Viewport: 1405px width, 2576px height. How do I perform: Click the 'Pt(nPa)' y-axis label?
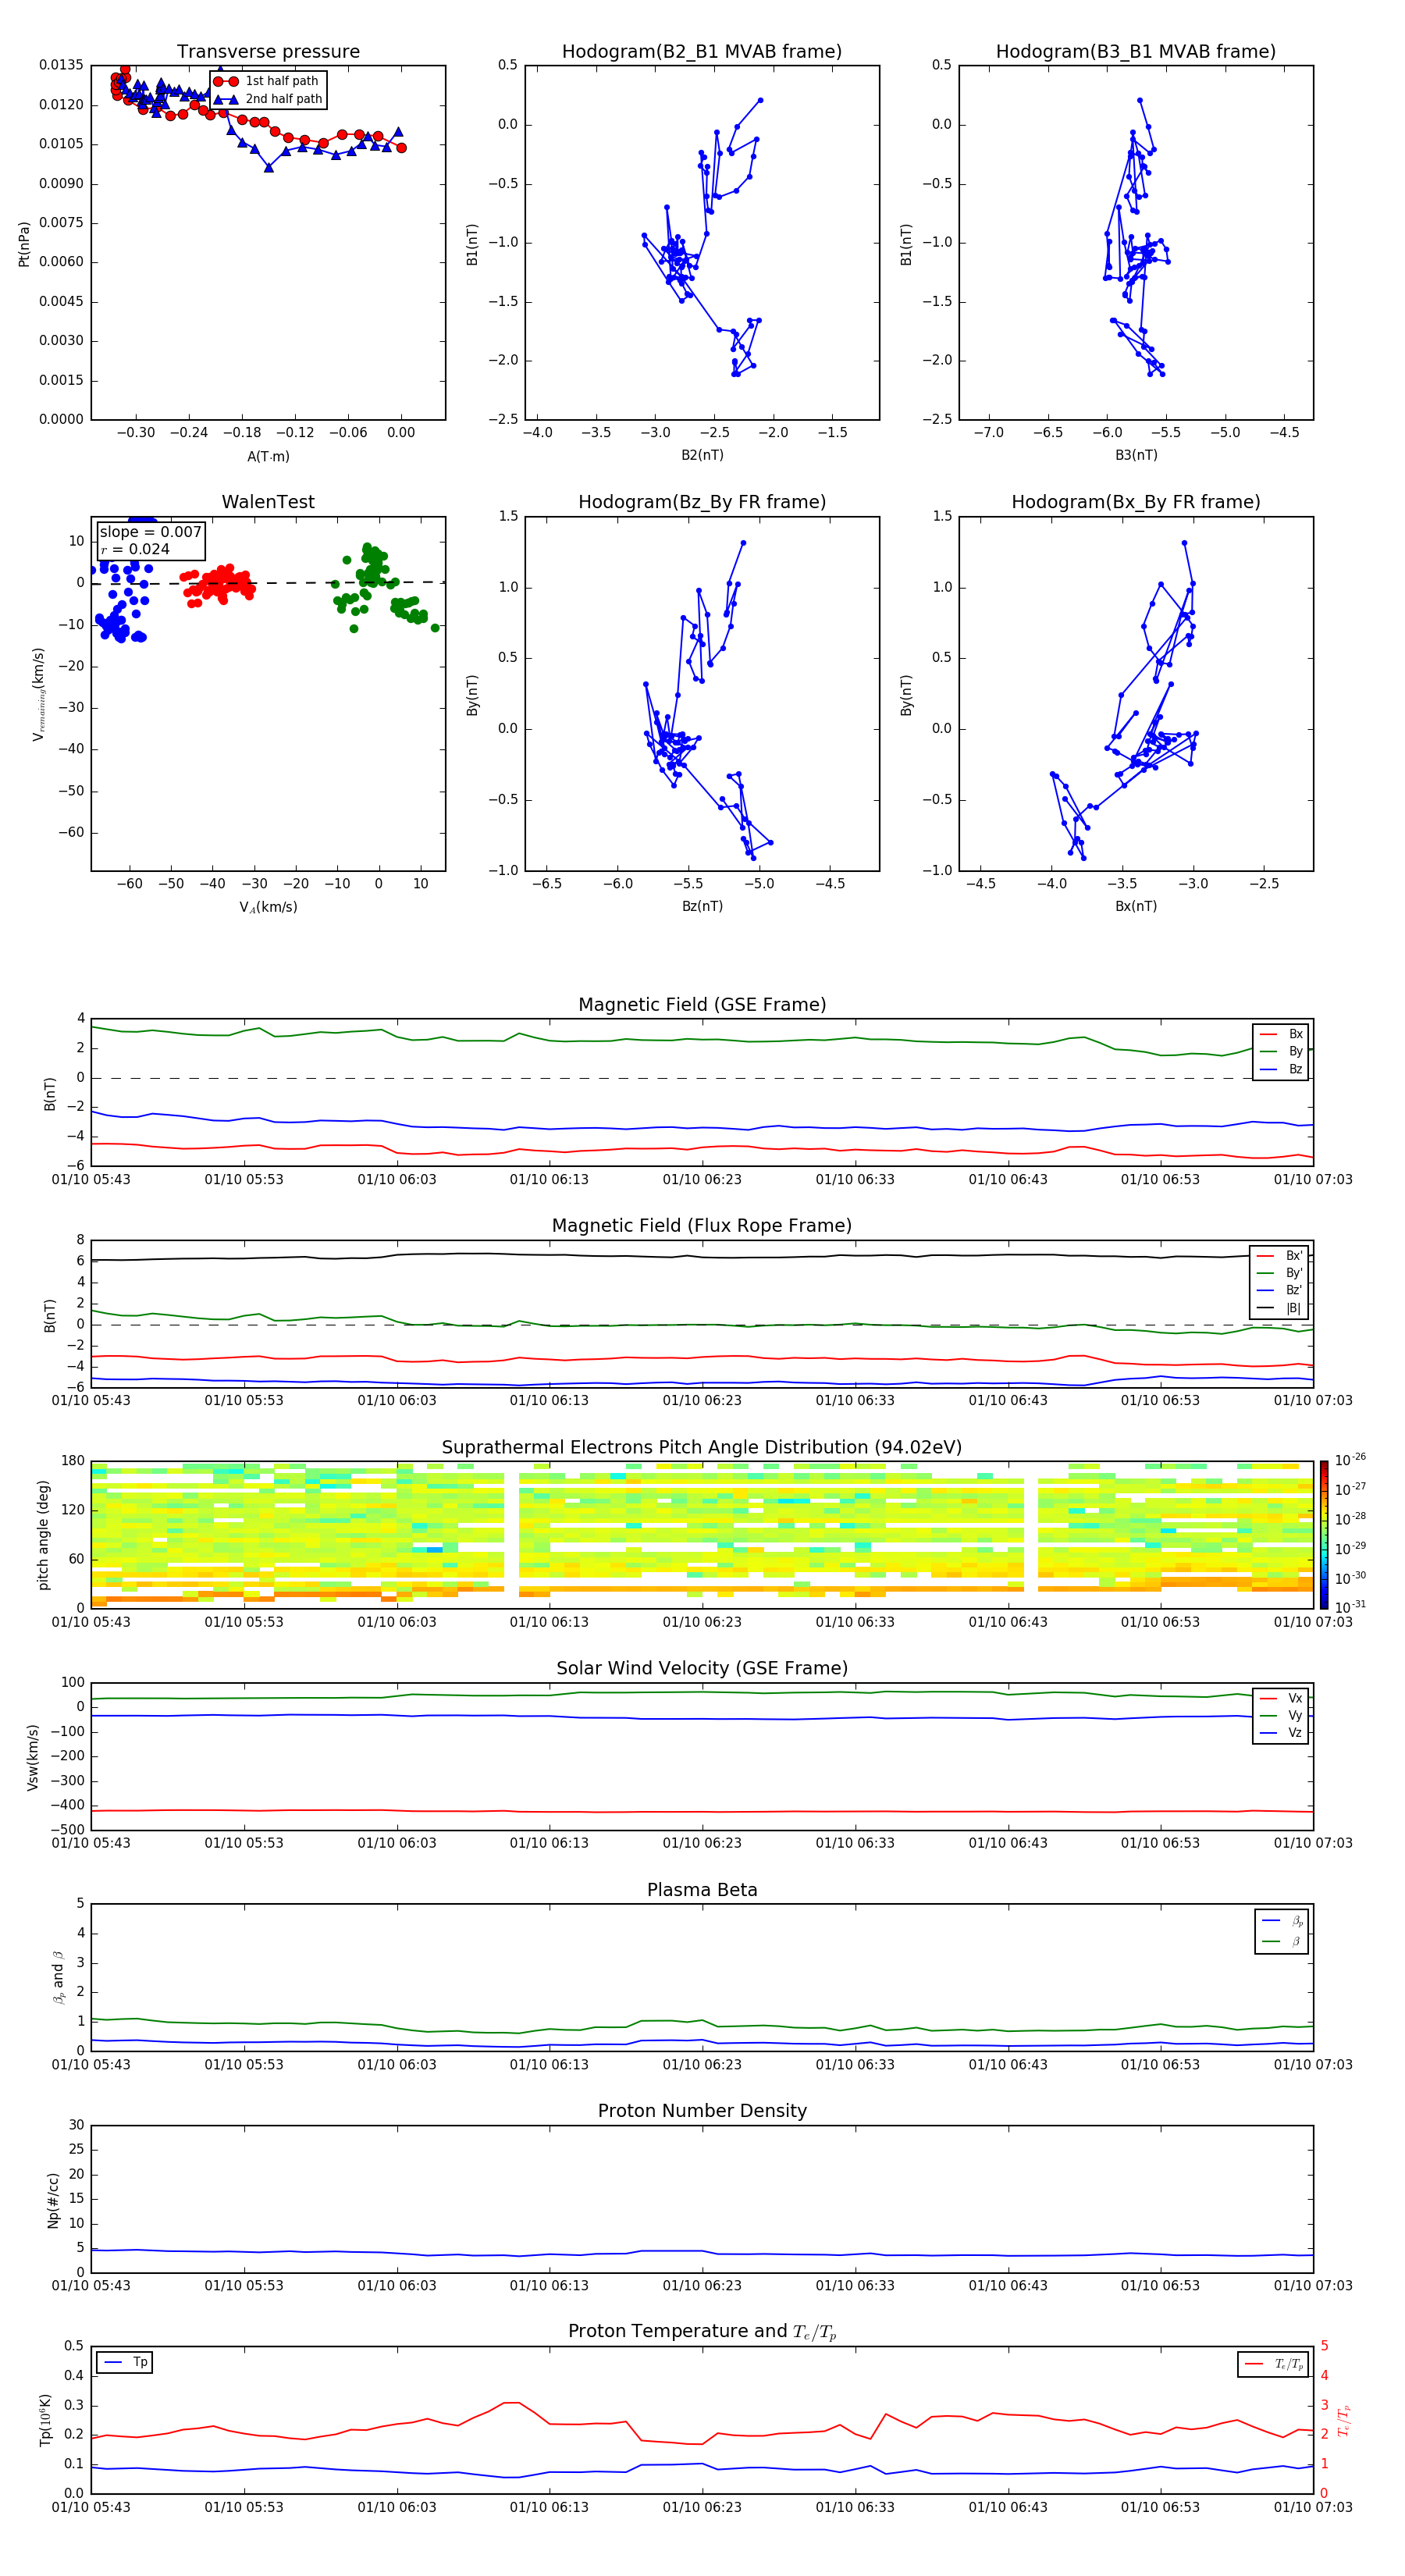24,244
